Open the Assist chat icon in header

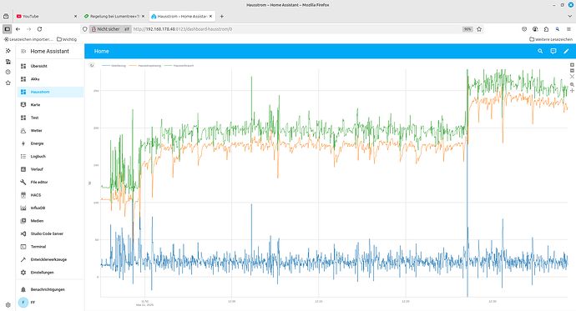pyautogui.click(x=553, y=52)
